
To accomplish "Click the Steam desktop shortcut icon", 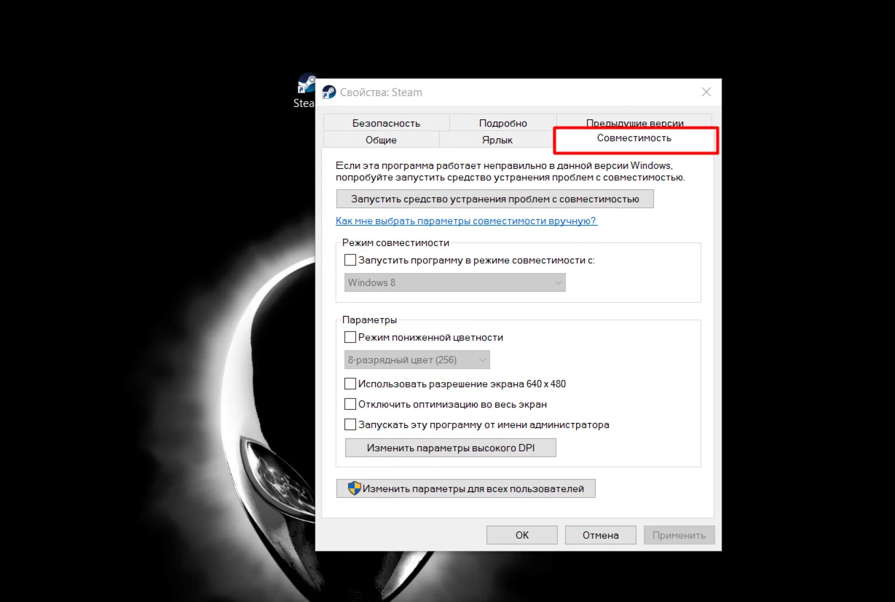I will pyautogui.click(x=305, y=84).
